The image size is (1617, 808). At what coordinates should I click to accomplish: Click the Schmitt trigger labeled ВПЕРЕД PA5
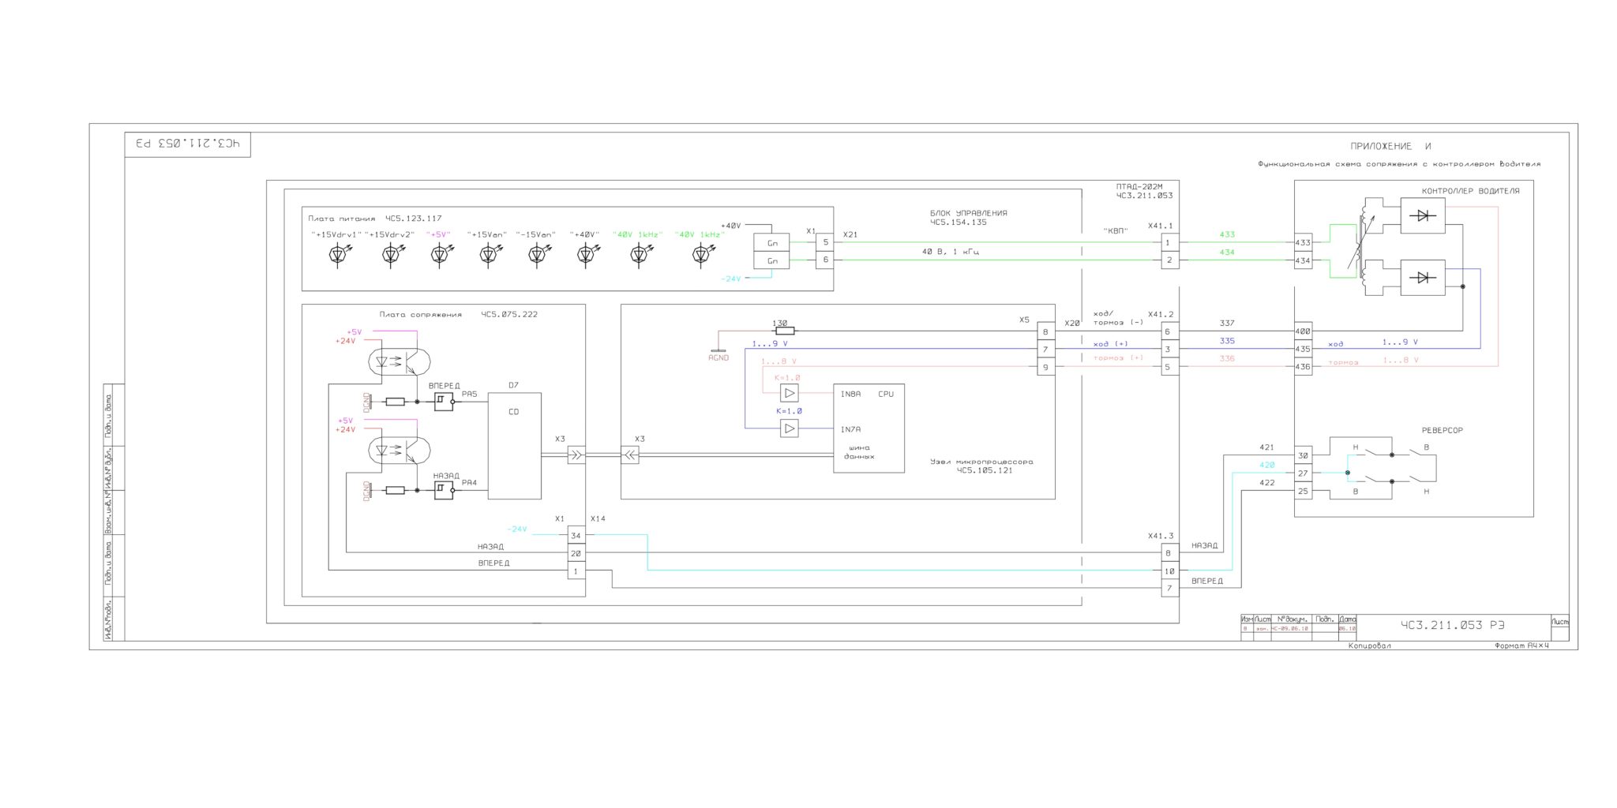coord(444,402)
